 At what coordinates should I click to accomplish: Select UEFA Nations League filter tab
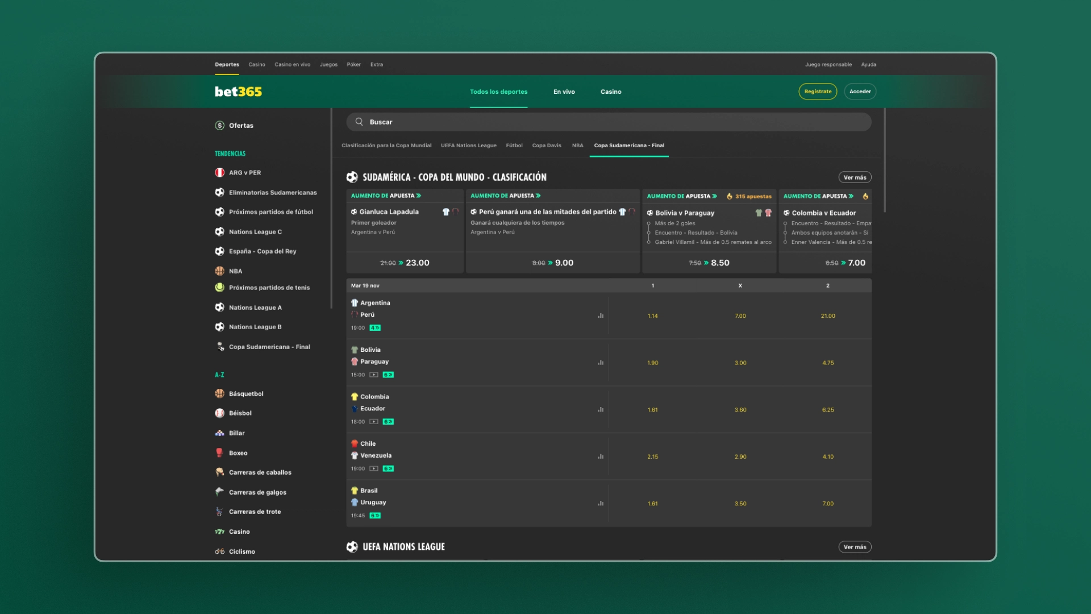coord(469,146)
